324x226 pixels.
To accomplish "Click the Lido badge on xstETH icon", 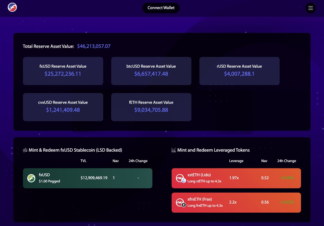I will (x=184, y=181).
